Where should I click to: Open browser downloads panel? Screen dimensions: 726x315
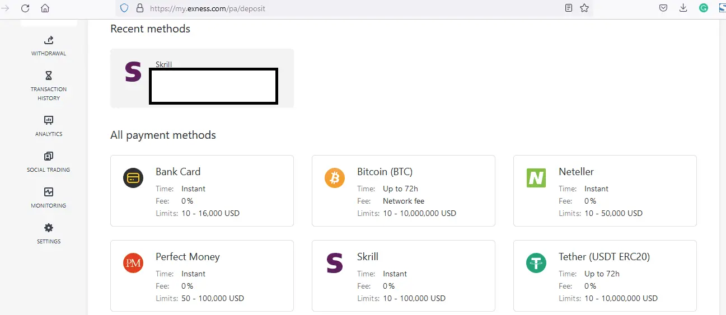683,8
